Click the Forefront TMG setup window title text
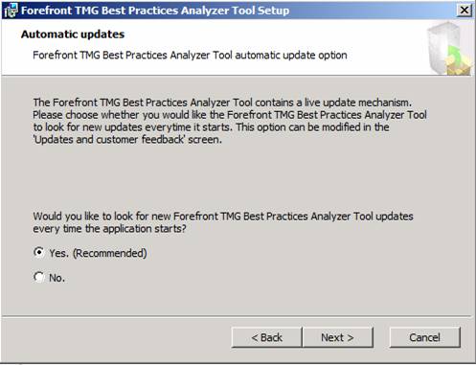This screenshot has width=476, height=365. click(155, 11)
